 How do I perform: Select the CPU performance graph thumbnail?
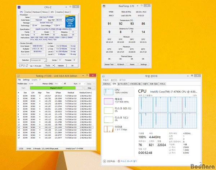click(109, 92)
